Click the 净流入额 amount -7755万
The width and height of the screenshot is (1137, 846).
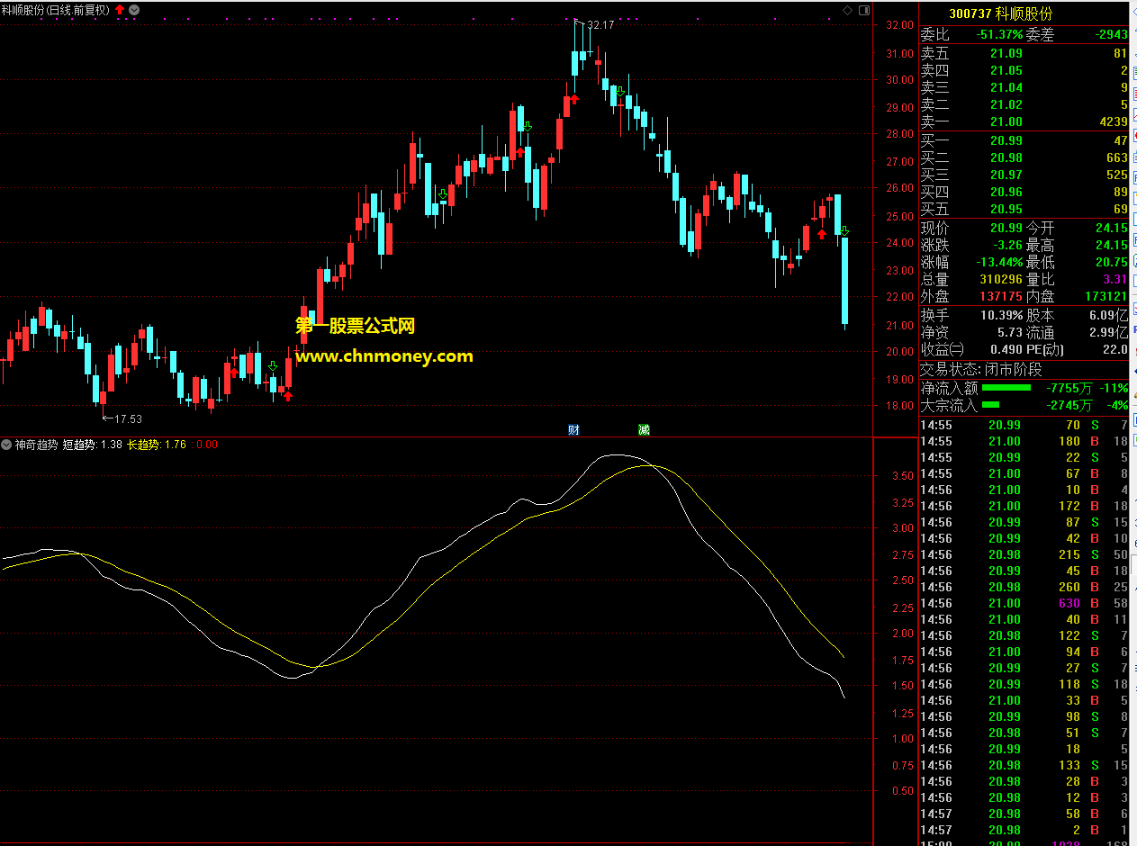point(1069,388)
